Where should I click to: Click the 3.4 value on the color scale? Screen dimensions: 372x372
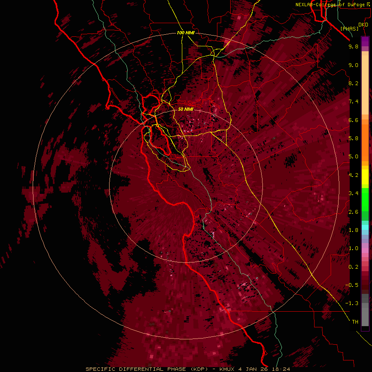353,193
